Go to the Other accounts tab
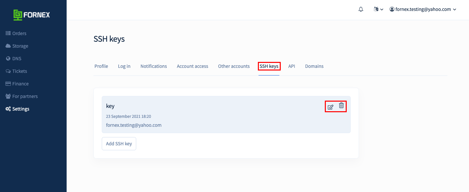Viewport: 469px width, 192px height. click(234, 66)
